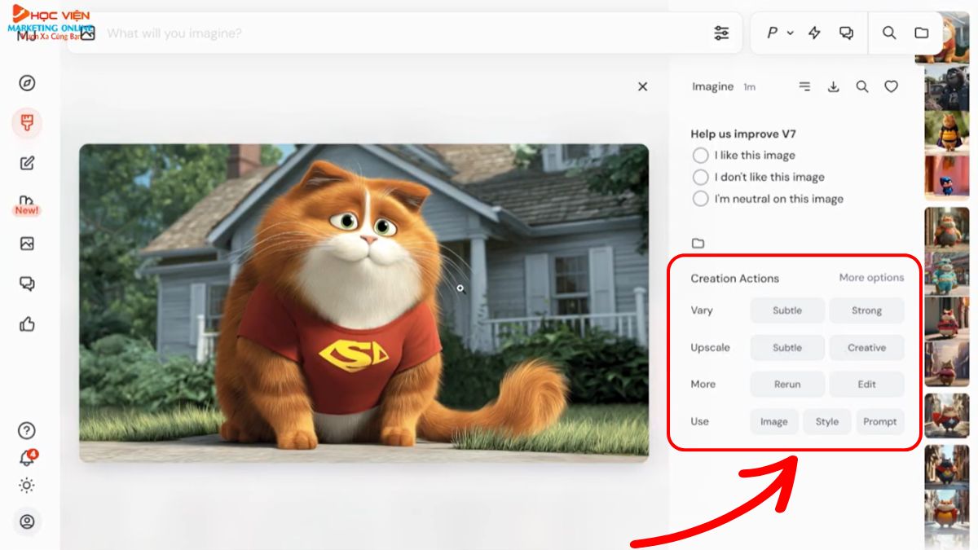The width and height of the screenshot is (978, 550).
Task: Click the folder icon in top bar
Action: [x=922, y=33]
